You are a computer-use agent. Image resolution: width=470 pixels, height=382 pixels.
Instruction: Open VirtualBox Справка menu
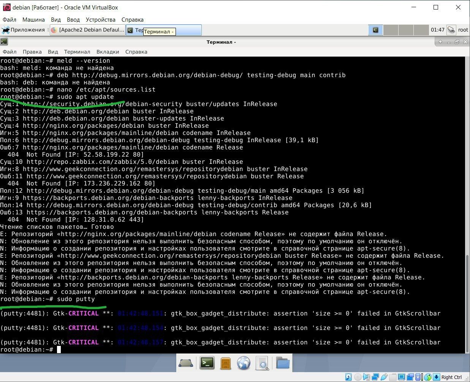click(x=133, y=19)
